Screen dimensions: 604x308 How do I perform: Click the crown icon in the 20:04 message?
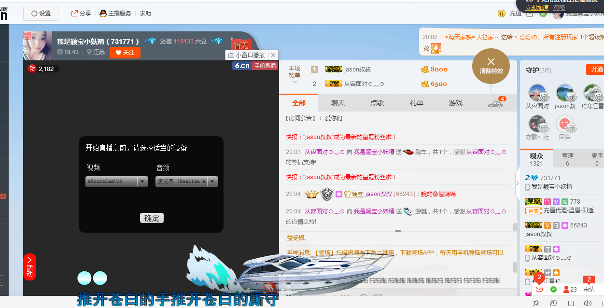pyautogui.click(x=311, y=194)
